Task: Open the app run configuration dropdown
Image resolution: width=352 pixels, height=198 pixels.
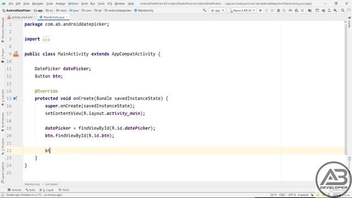Action: tap(217, 10)
